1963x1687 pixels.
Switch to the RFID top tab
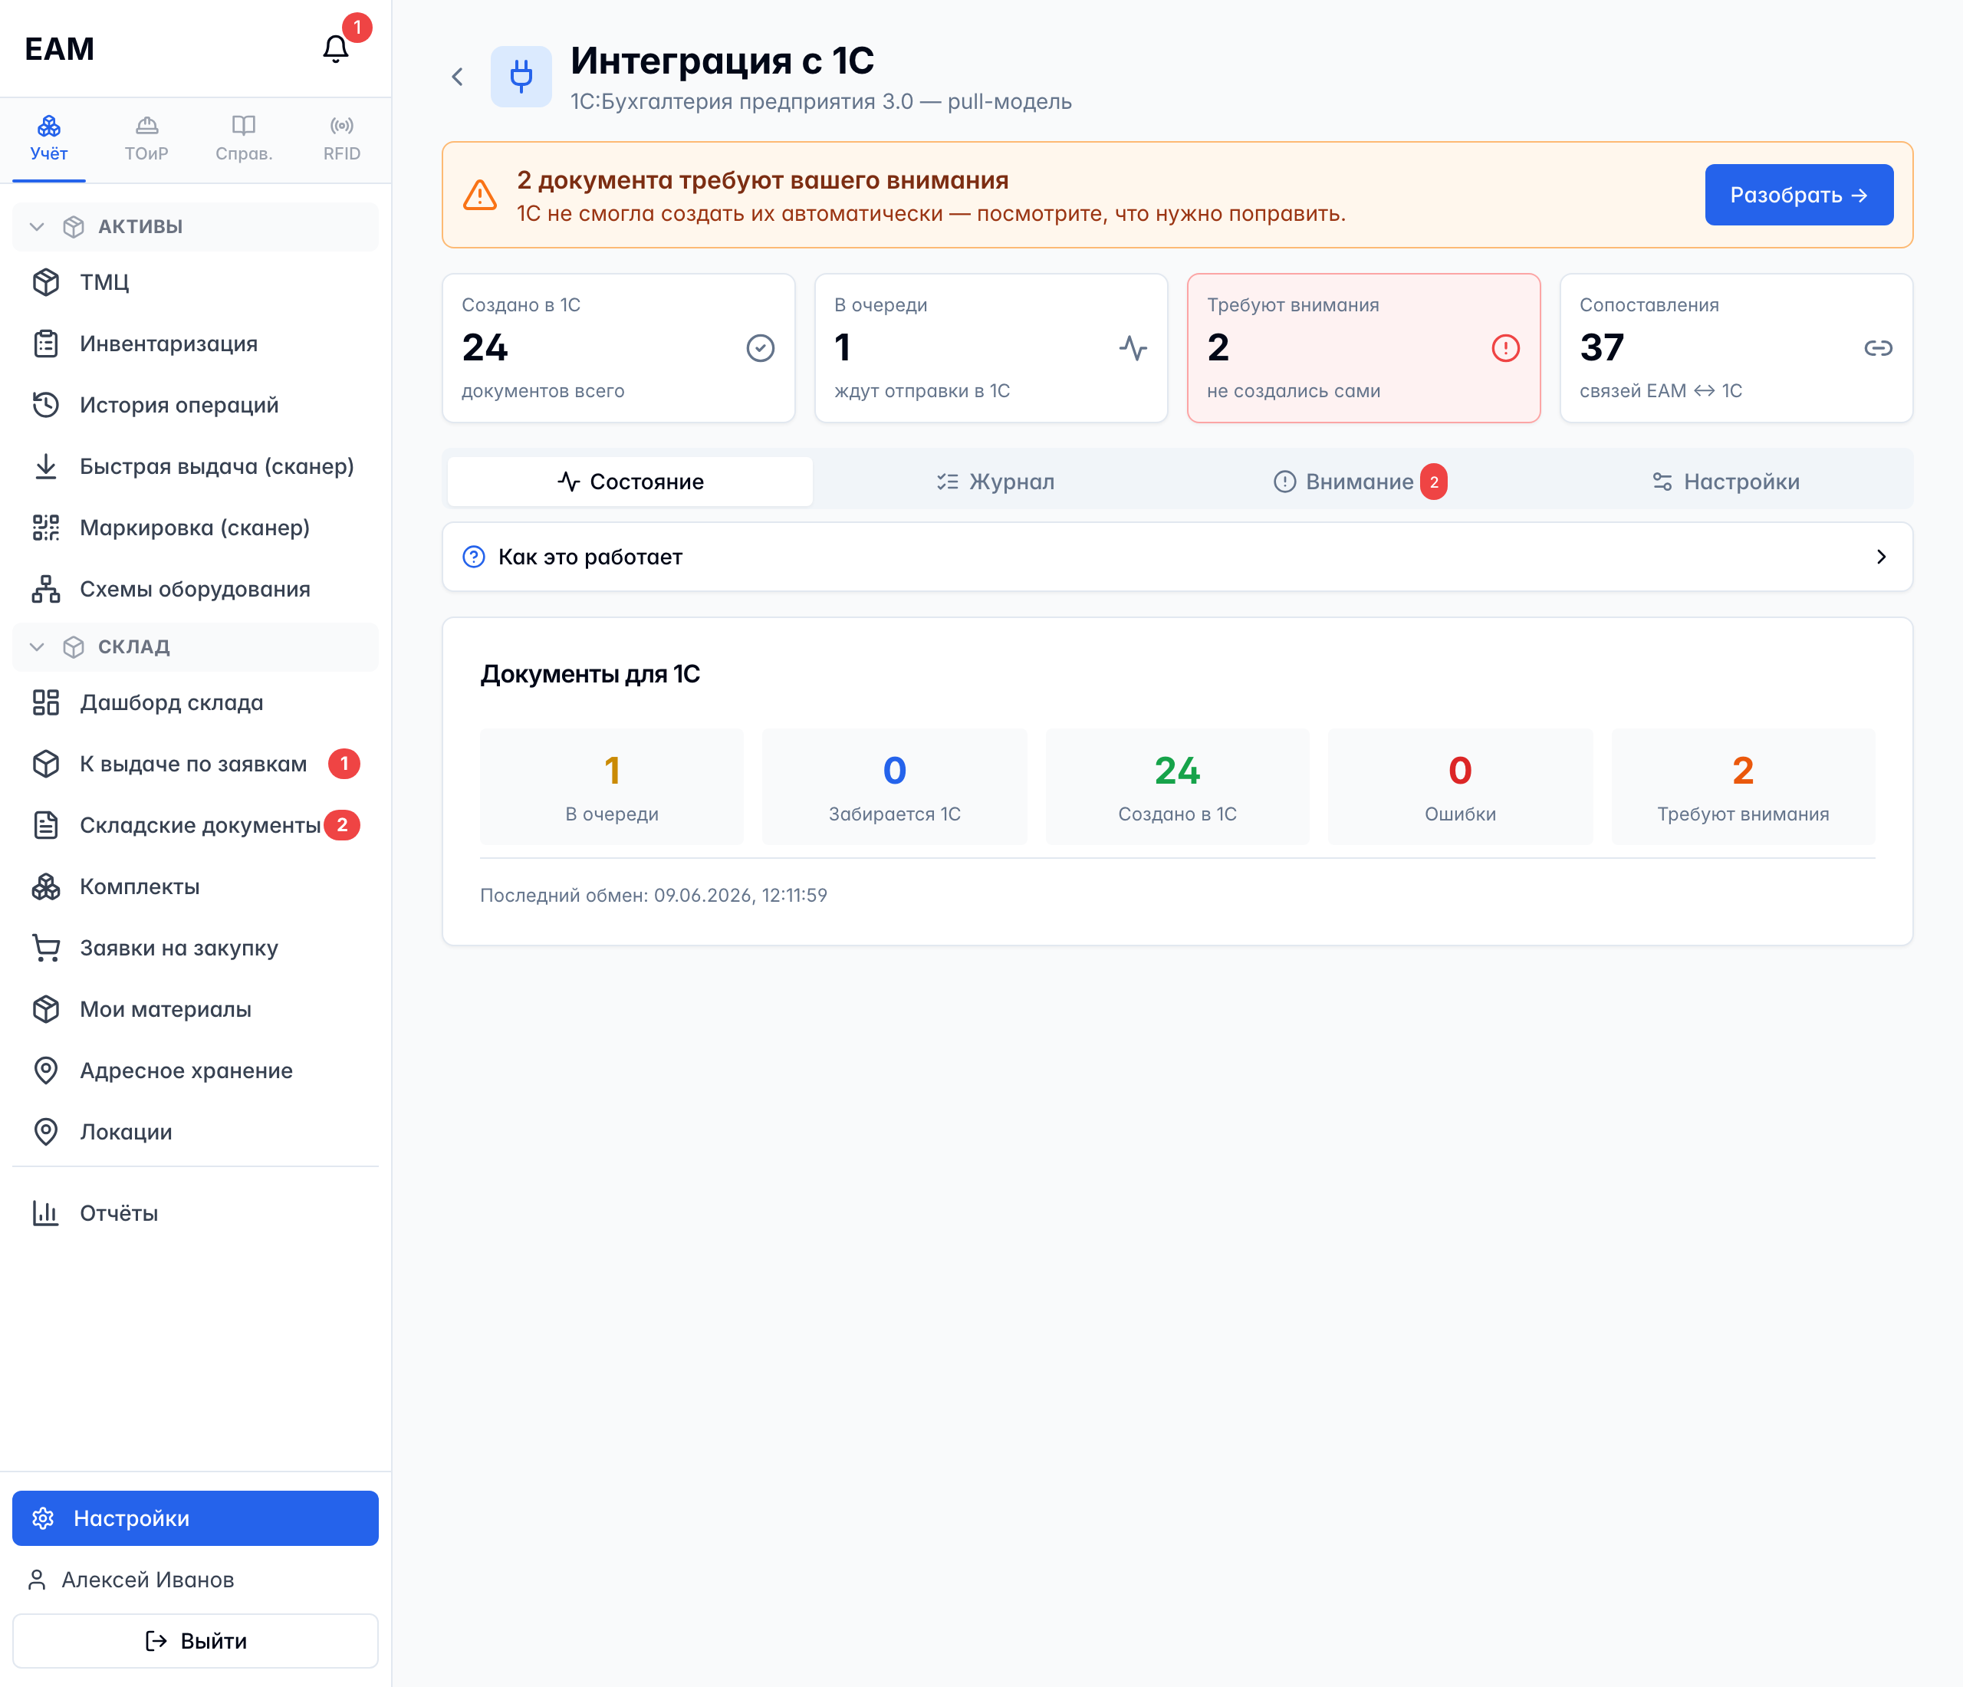pos(342,140)
